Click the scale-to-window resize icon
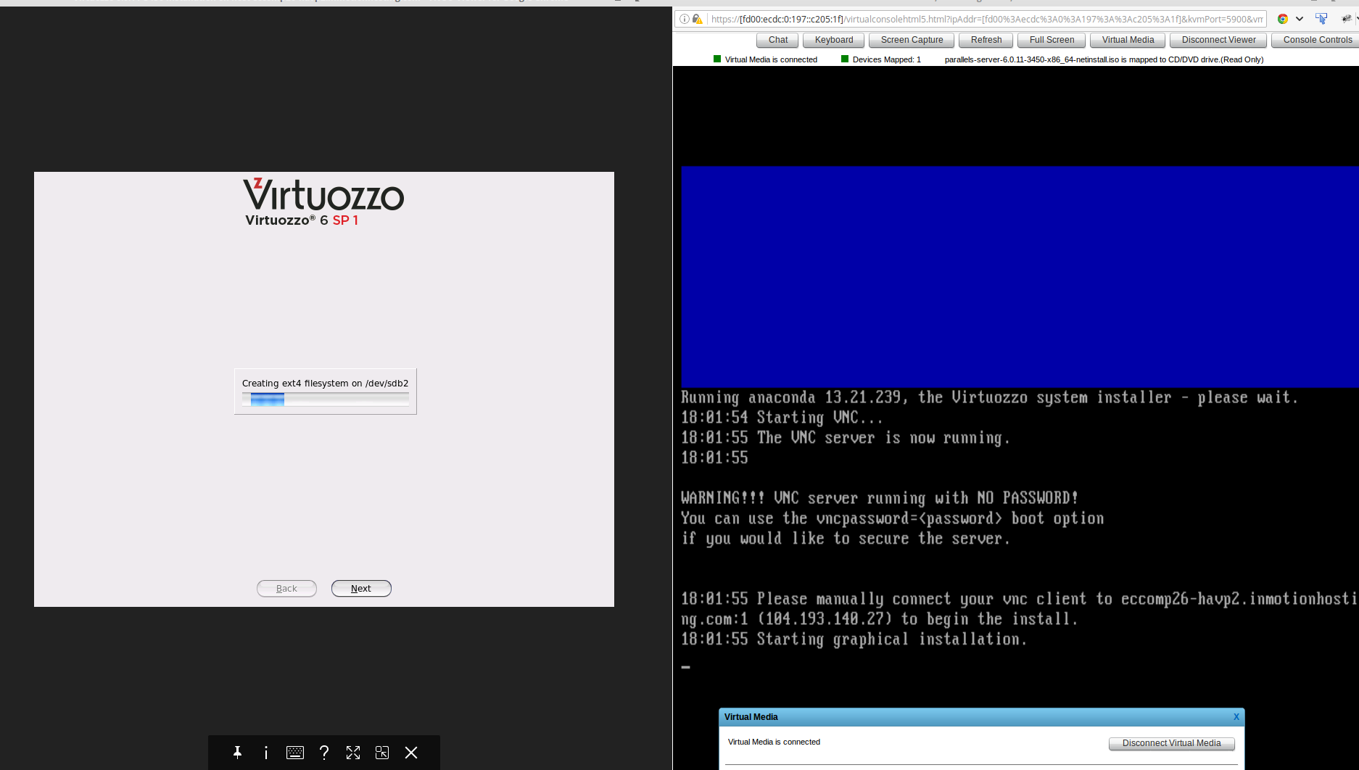The height and width of the screenshot is (770, 1359). 382,753
